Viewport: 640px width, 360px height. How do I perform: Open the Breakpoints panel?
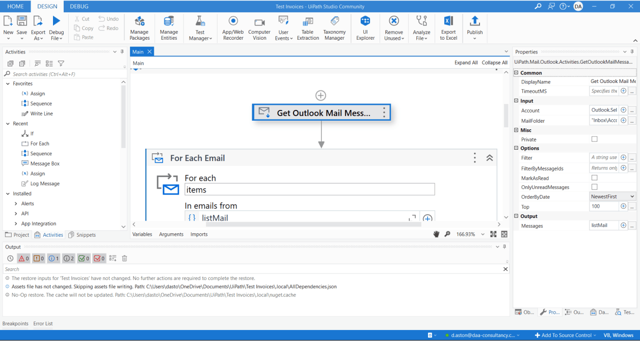(x=15, y=323)
